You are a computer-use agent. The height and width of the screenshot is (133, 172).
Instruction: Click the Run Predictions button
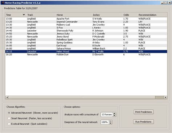pos(143,122)
